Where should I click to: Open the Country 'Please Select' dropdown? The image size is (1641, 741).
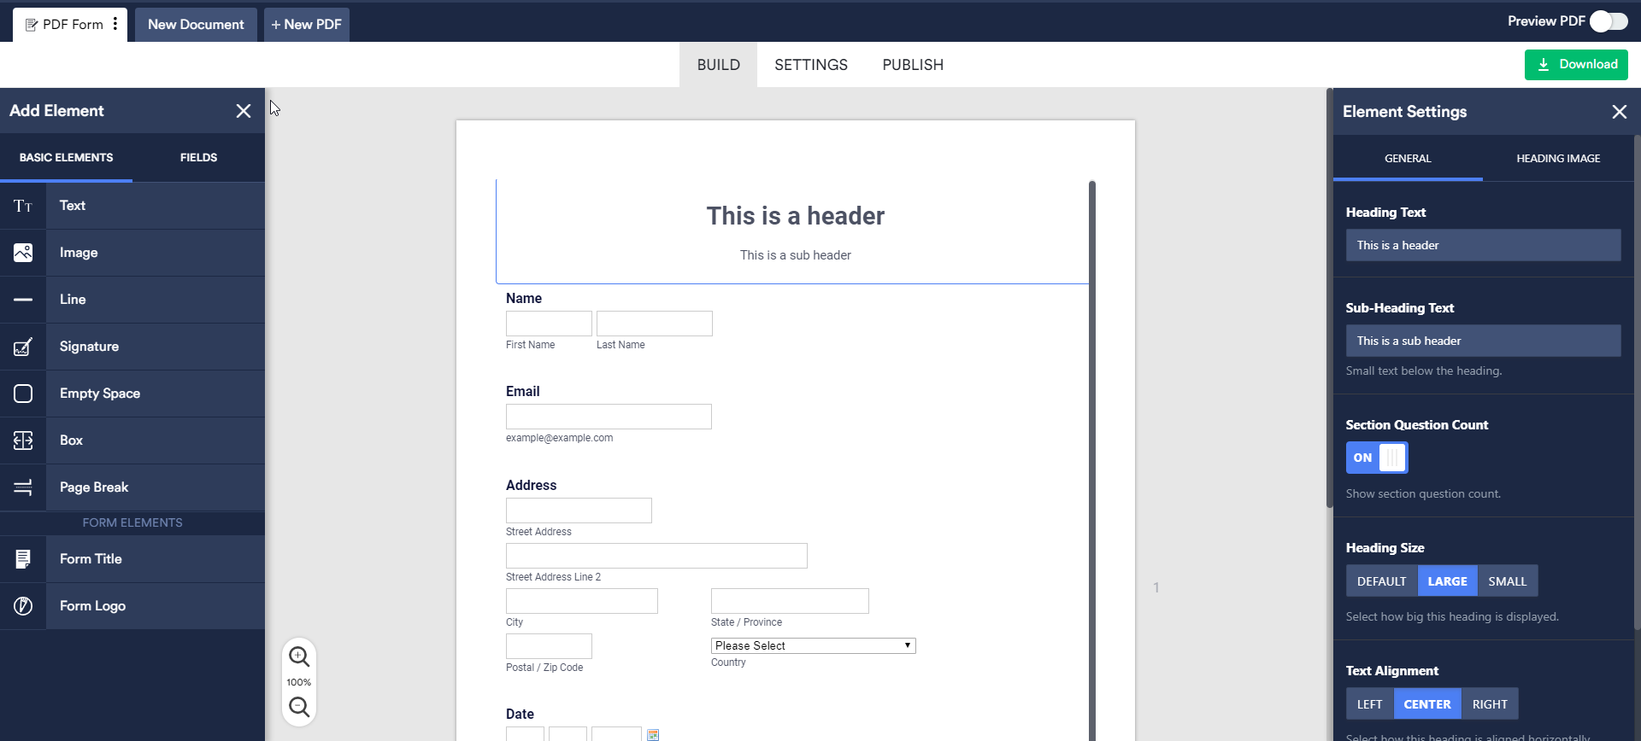(x=813, y=645)
